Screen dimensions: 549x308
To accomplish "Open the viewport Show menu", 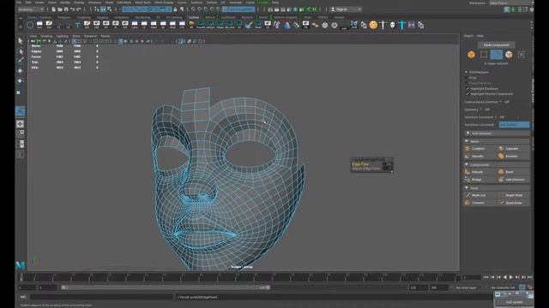I will 76,36.
